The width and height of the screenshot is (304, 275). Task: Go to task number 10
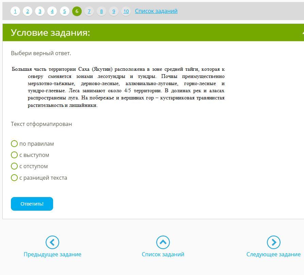click(x=126, y=11)
